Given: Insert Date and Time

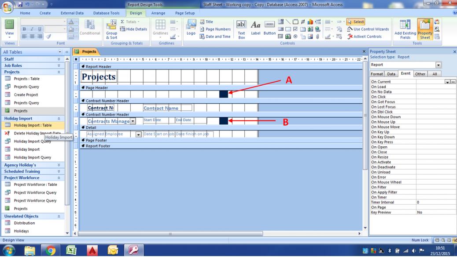Looking at the screenshot, I should [215, 36].
